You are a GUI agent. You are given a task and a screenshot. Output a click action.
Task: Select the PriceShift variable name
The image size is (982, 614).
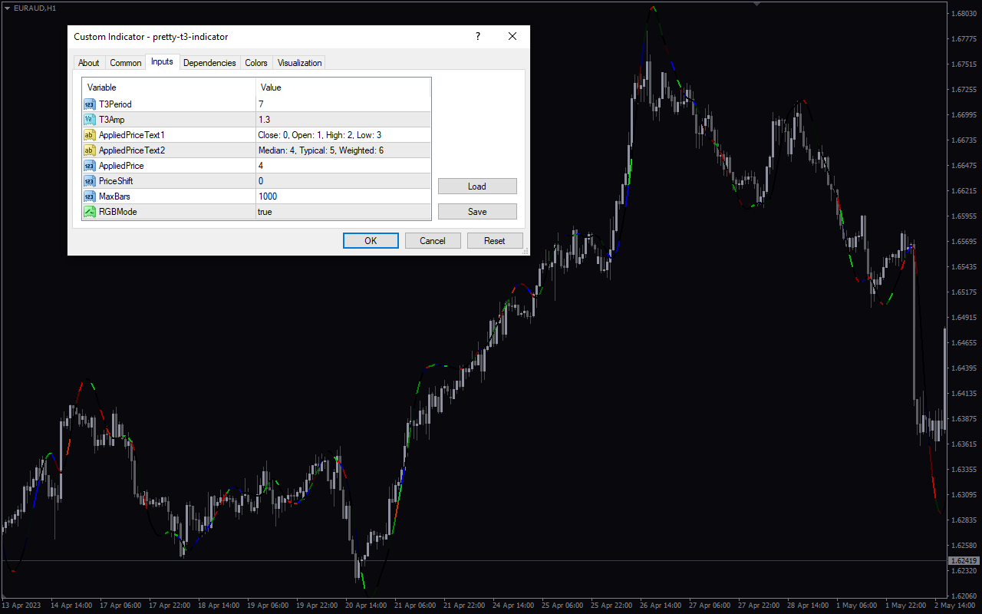[116, 181]
